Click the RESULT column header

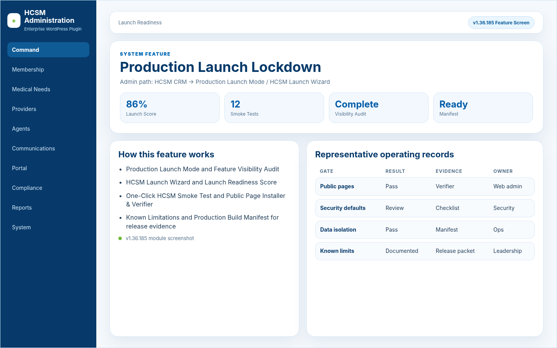tap(395, 171)
